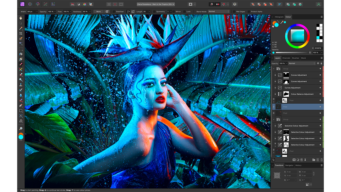Open the layer blend mode Normal dropdown
The width and height of the screenshot is (341, 192).
coord(302,63)
